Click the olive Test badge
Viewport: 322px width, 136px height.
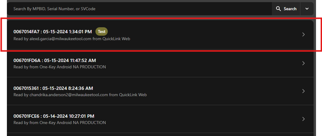point(101,31)
